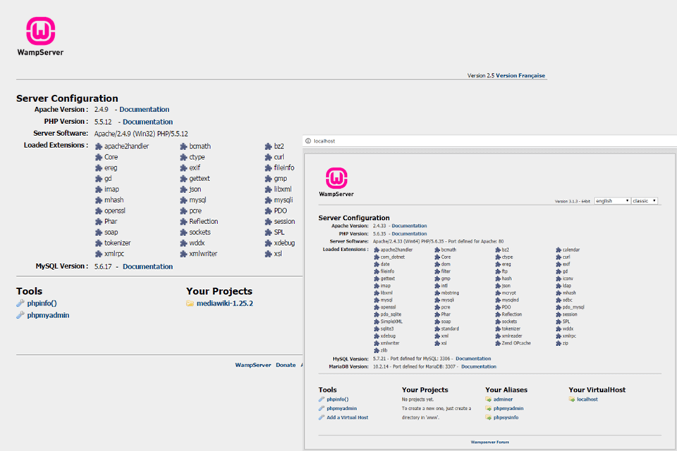Open phpinfo() on the 3.1.3 page
677x451 pixels.
pos(338,400)
